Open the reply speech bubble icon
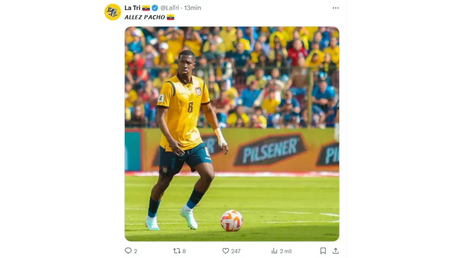The width and height of the screenshot is (458, 258). click(x=128, y=251)
